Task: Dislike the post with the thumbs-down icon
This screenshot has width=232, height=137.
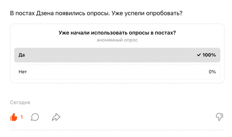Action: (x=219, y=117)
